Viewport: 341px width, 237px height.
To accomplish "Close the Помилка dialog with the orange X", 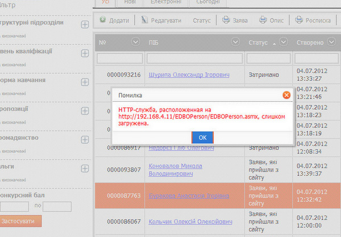I will pos(286,94).
